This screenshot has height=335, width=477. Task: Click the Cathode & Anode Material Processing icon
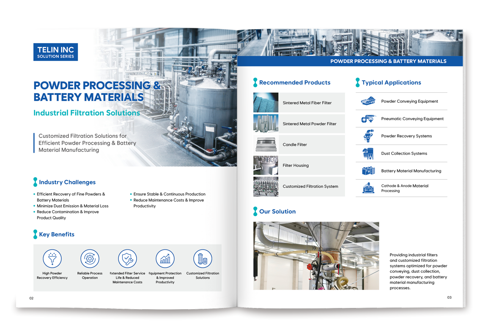pos(368,188)
